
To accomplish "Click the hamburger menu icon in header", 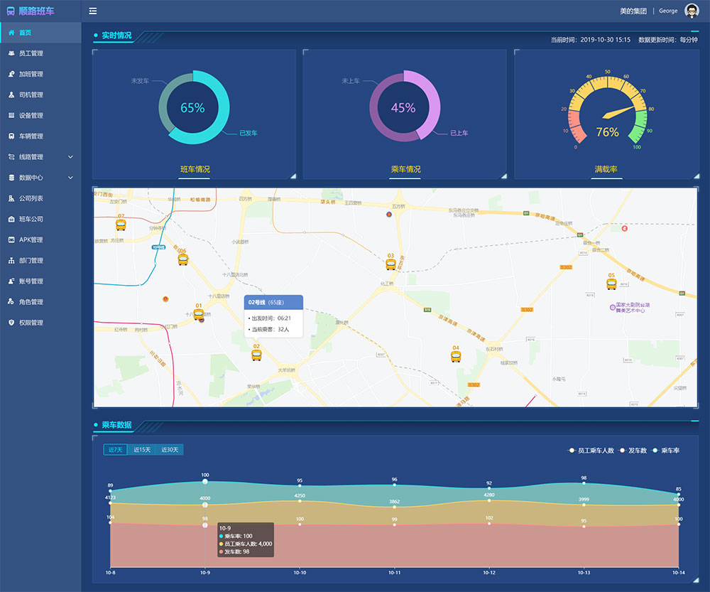I will (x=93, y=11).
